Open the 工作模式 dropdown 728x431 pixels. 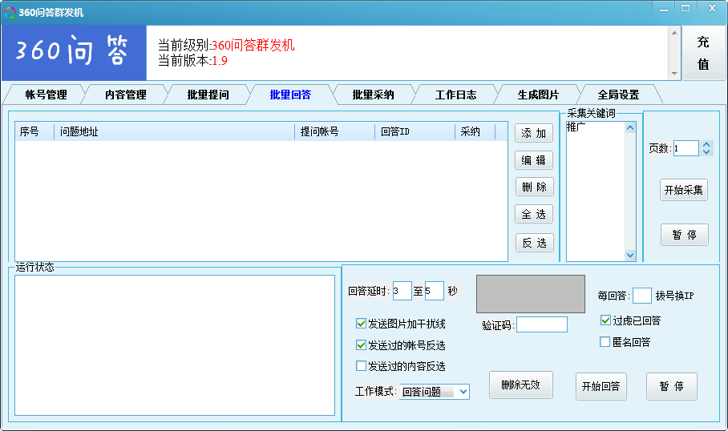click(434, 392)
